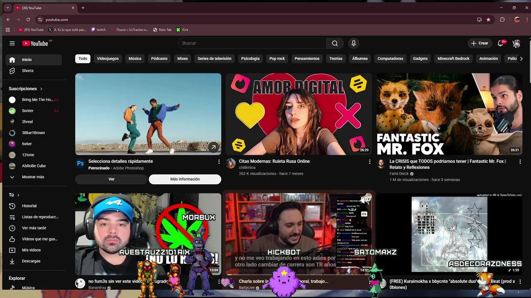The width and height of the screenshot is (531, 298).
Task: Open the account avatar menu
Action: (516, 43)
